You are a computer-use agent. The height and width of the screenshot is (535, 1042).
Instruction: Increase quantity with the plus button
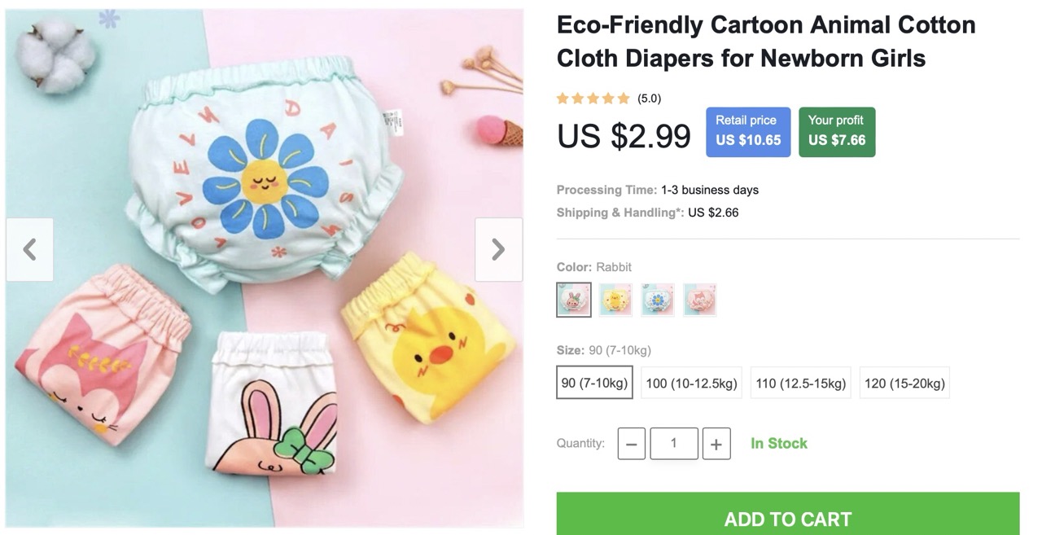tap(716, 444)
